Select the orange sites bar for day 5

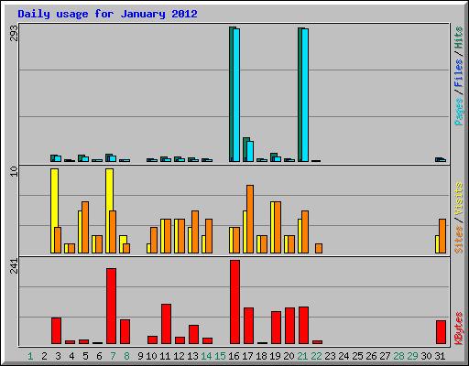click(85, 227)
